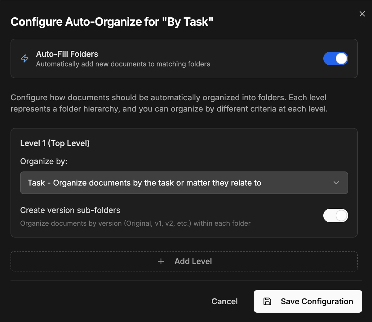Click the "Automatically add new documents" subtitle
372x322 pixels.
point(123,64)
